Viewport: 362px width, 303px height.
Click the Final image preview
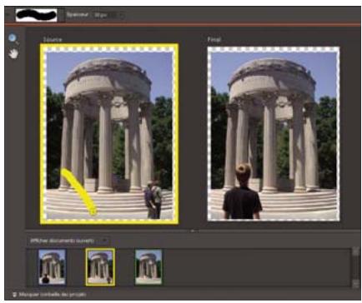pos(274,134)
